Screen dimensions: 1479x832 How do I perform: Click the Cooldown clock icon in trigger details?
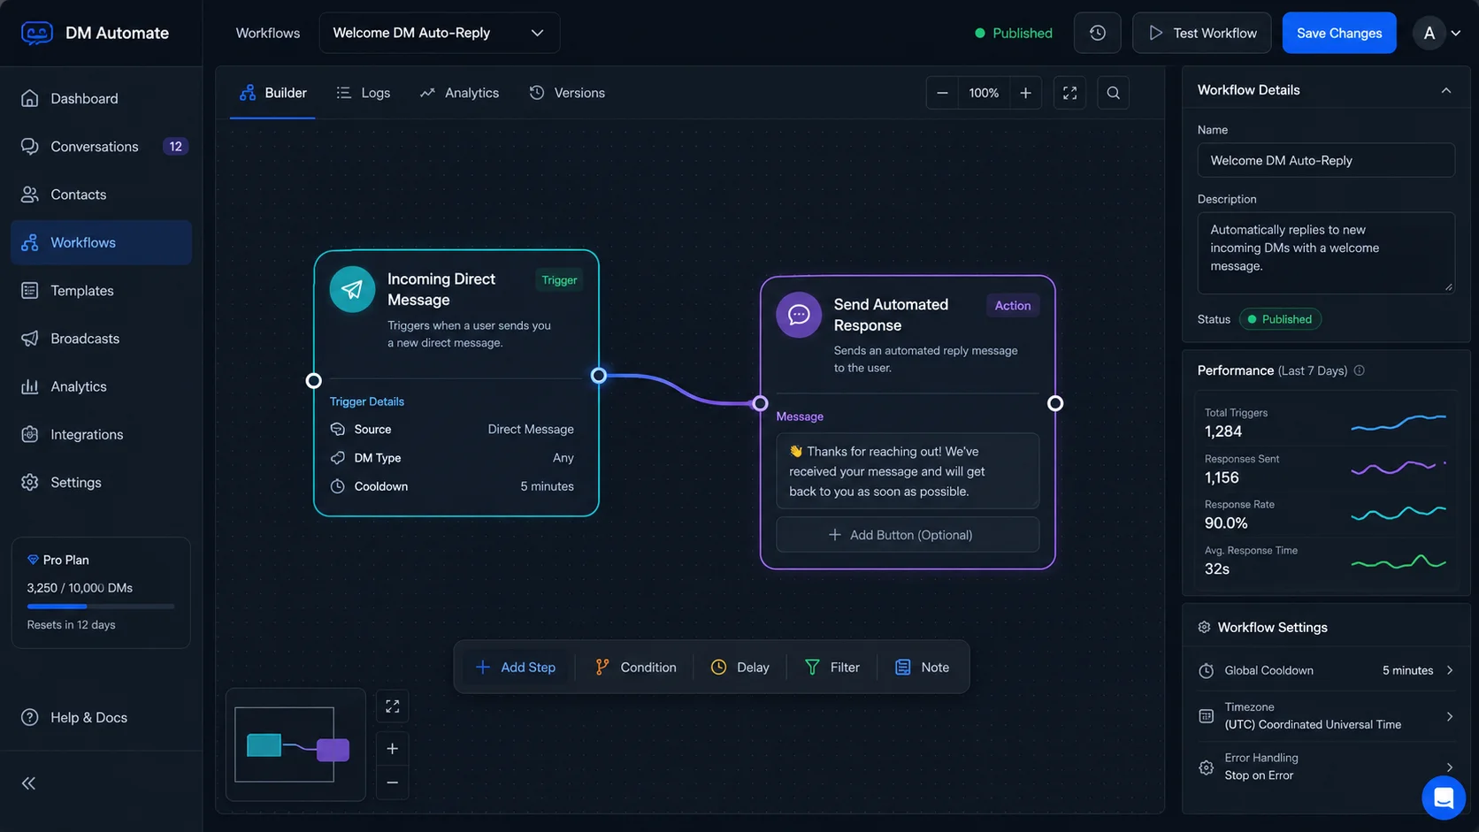(337, 486)
